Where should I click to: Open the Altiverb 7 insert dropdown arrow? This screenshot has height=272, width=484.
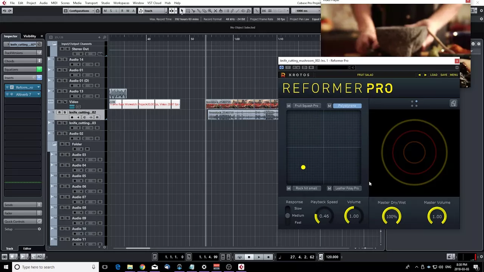coord(38,94)
